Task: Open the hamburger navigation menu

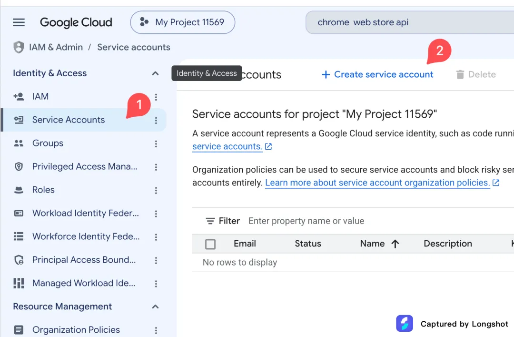Action: pyautogui.click(x=19, y=22)
